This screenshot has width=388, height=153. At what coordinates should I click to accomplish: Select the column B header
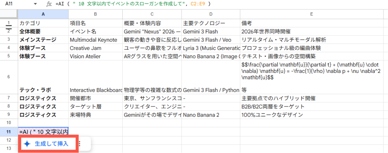click(x=95, y=14)
